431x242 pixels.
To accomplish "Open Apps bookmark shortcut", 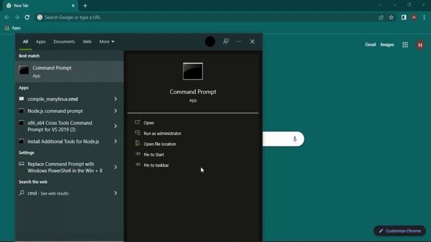I will 13,28.
